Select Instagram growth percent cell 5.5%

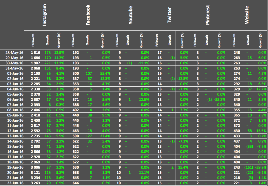59,136
